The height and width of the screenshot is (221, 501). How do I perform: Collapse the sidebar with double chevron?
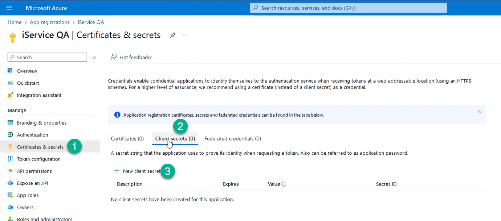(x=94, y=58)
